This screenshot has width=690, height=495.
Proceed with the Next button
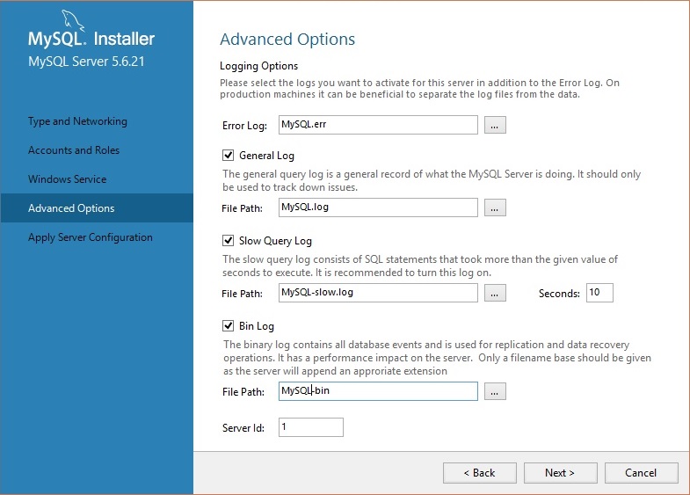pos(560,473)
